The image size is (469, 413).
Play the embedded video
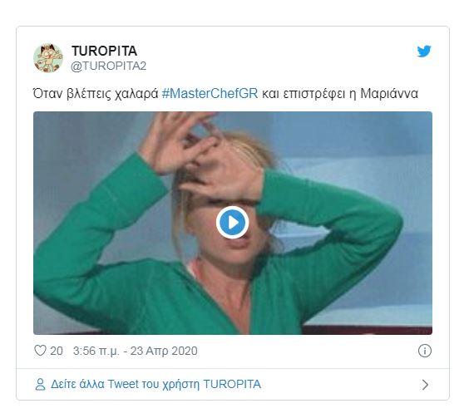click(x=232, y=223)
